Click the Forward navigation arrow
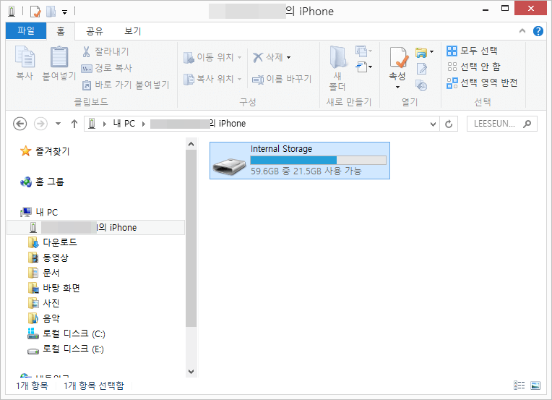 tap(40, 124)
